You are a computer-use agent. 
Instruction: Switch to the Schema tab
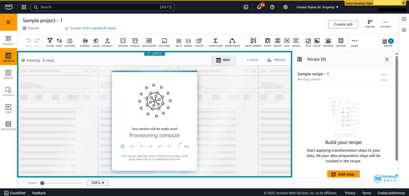249,60
